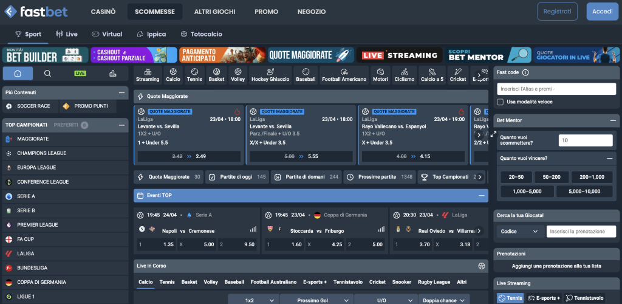Choose the Calcio a 5 sport icon

click(432, 75)
